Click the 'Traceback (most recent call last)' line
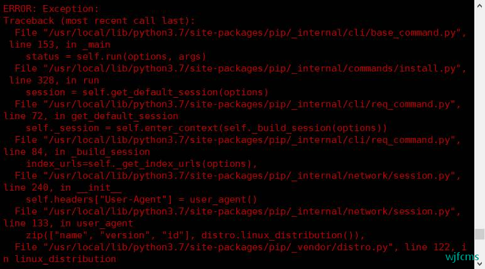485x269 pixels. click(99, 21)
